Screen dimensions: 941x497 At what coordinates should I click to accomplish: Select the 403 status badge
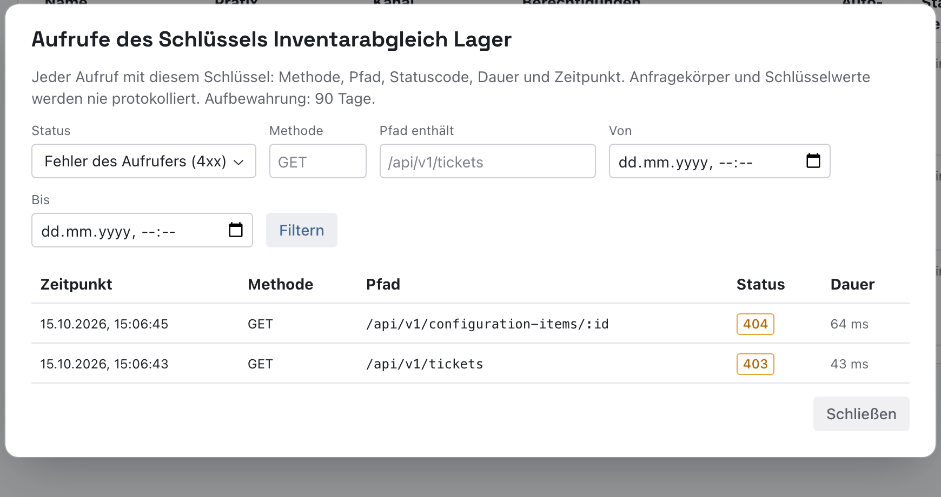(x=756, y=364)
